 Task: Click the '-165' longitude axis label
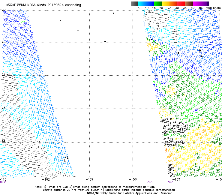(x=3, y=179)
